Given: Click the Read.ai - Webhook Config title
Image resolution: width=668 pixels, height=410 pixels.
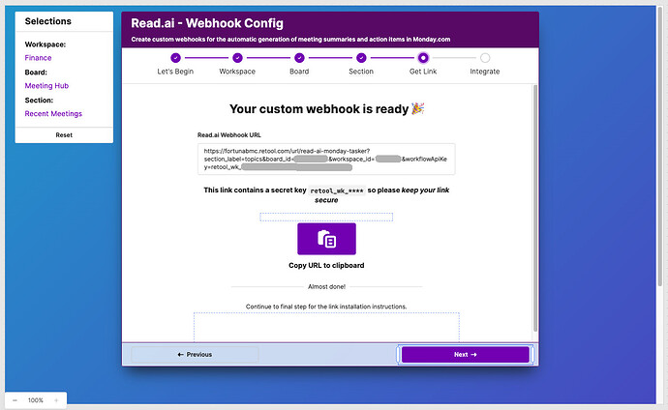Looking at the screenshot, I should click(207, 23).
